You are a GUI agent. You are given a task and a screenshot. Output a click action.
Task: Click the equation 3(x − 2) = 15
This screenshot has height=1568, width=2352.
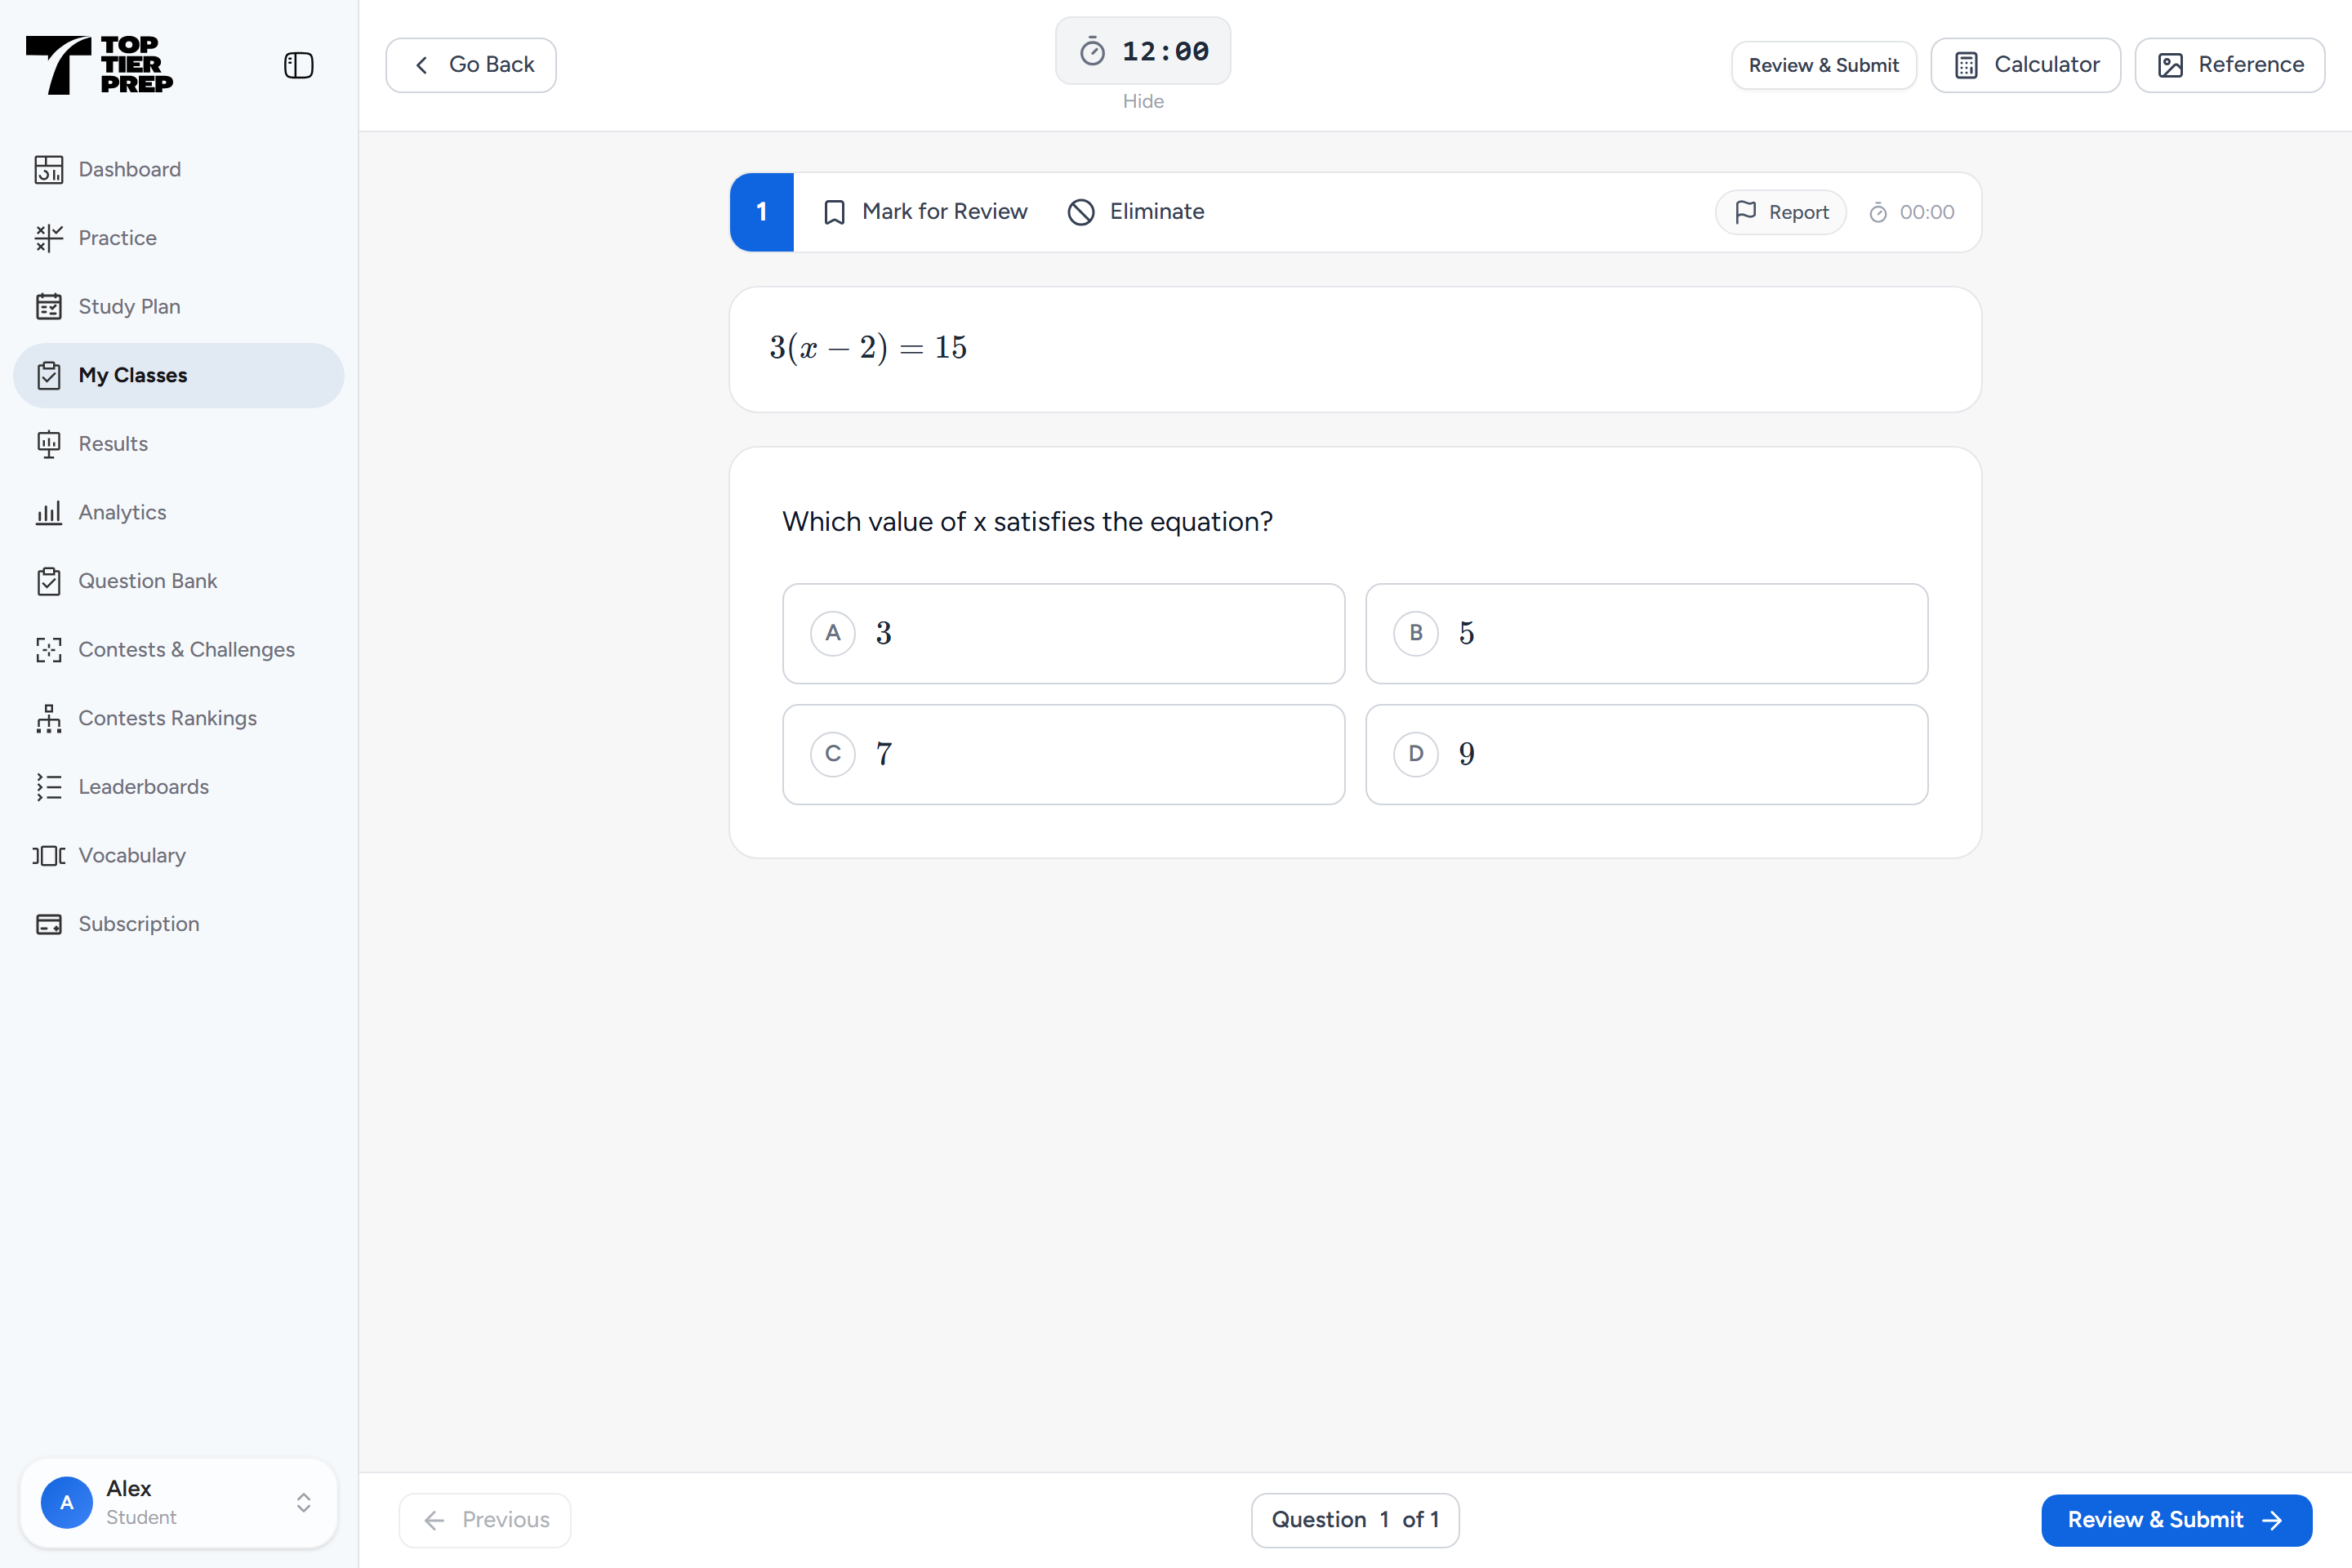868,348
